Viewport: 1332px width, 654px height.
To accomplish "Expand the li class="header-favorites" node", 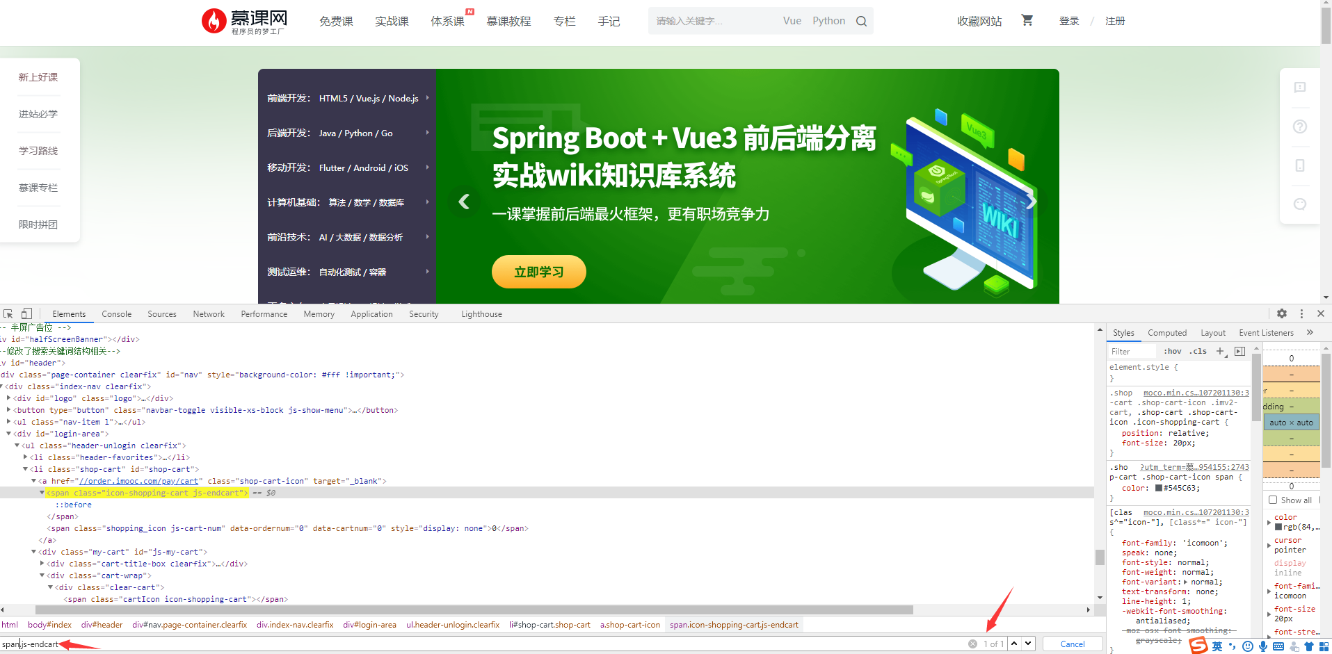I will click(x=25, y=457).
